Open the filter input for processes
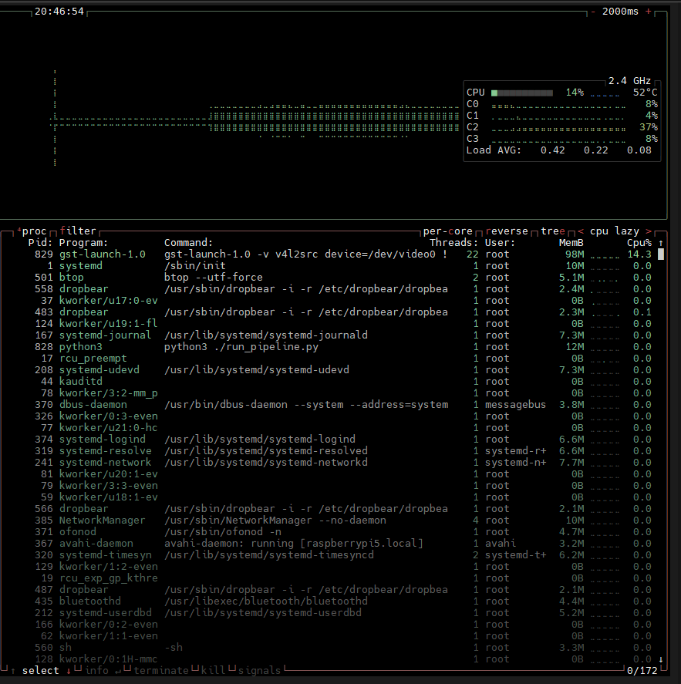This screenshot has height=684, width=681. (78, 231)
